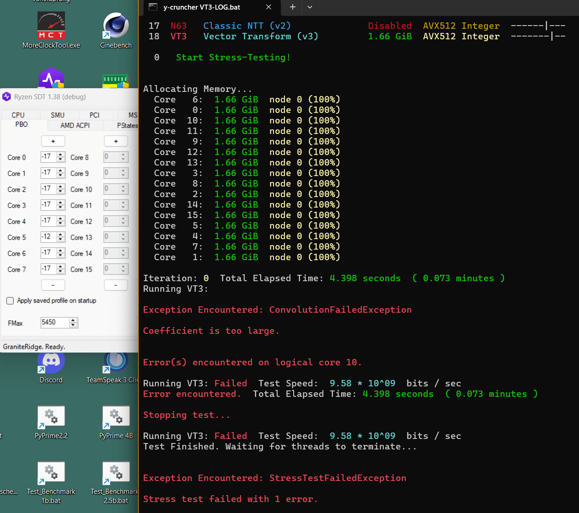Increase the FMax value with up arrow
579x513 pixels.
(x=73, y=320)
